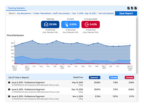Open job "Issue 6, 2019 - Professional Segment"

[28, 89]
